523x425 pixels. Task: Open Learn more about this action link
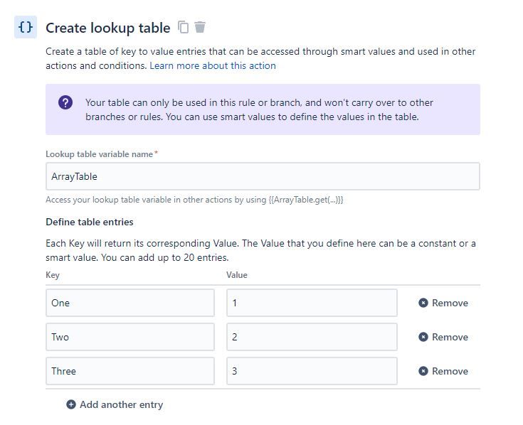tap(213, 65)
